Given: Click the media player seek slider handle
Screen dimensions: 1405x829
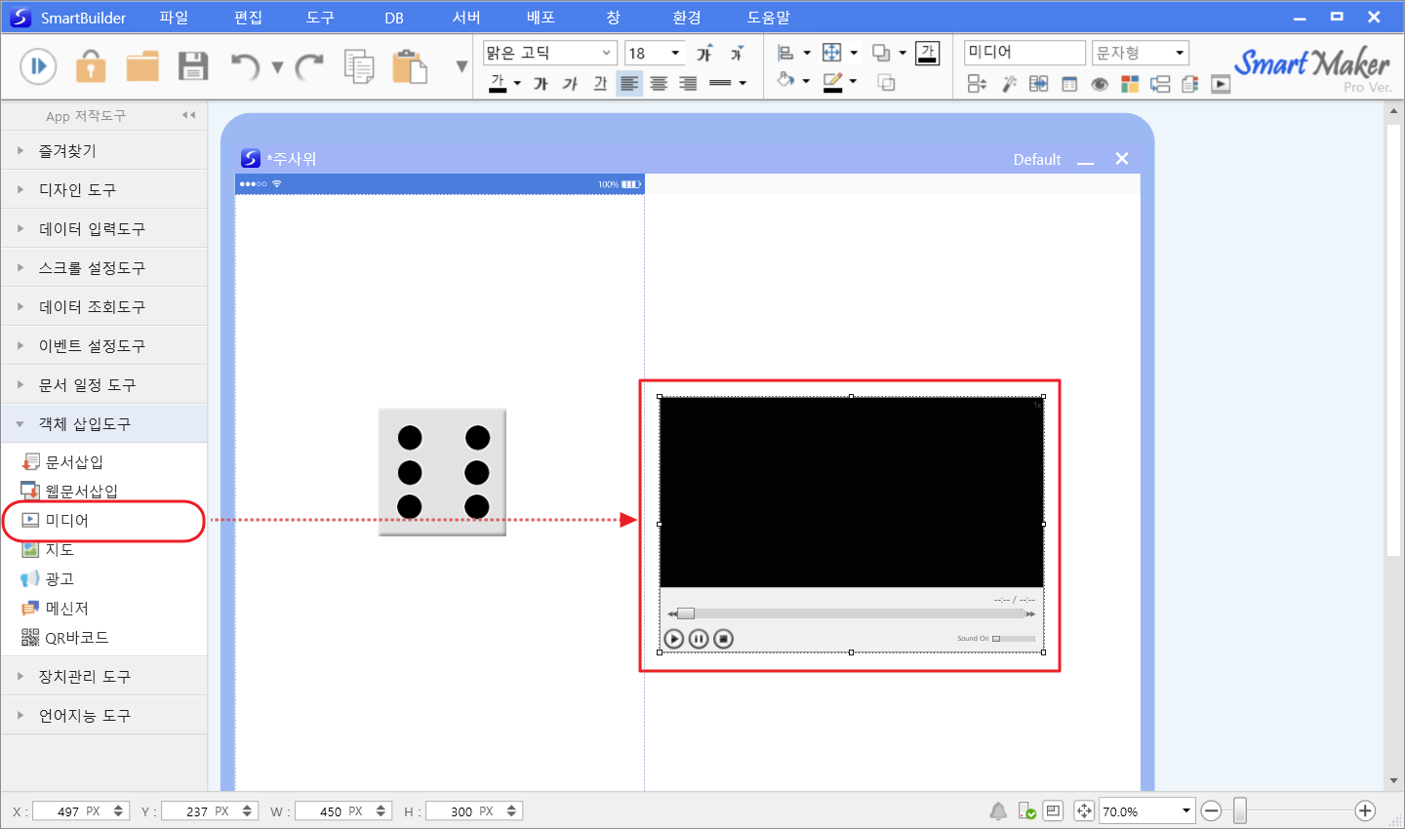Looking at the screenshot, I should pos(686,613).
